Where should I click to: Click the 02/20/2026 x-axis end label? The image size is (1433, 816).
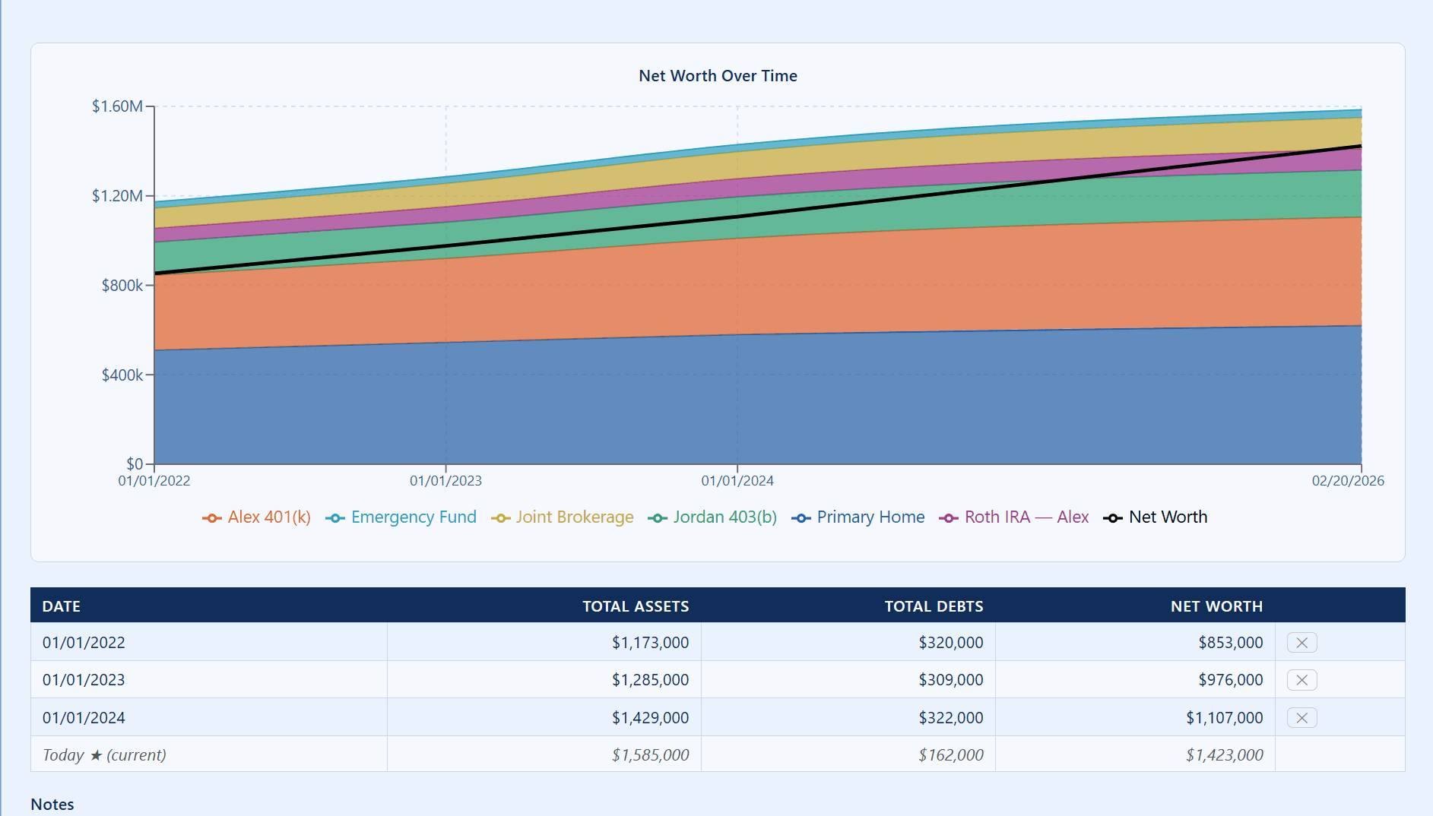pyautogui.click(x=1347, y=481)
